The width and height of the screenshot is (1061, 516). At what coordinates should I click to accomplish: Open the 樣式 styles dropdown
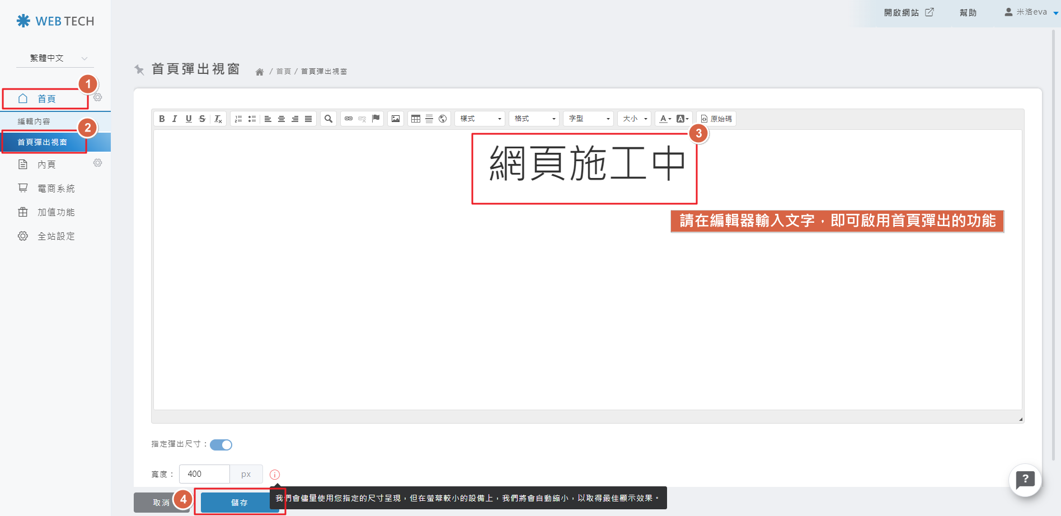(480, 119)
